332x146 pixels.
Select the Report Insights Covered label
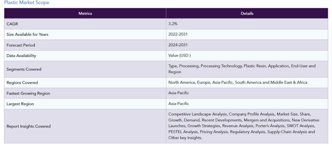[x=29, y=126]
